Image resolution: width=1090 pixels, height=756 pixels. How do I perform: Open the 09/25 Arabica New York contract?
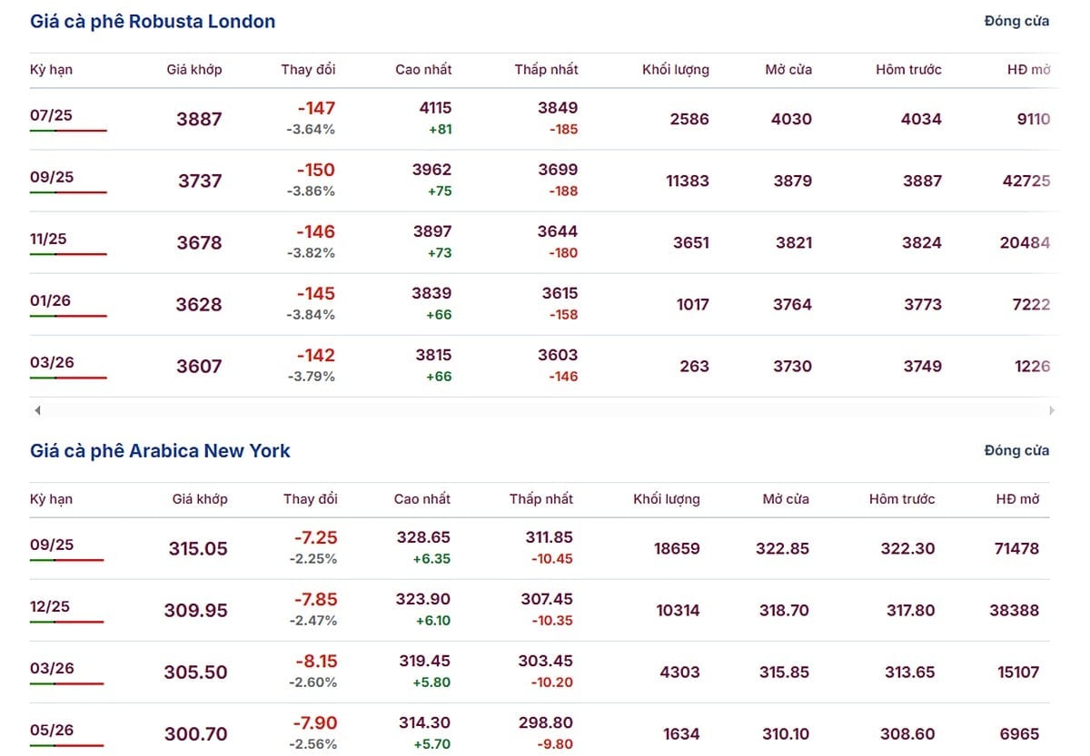click(x=52, y=545)
